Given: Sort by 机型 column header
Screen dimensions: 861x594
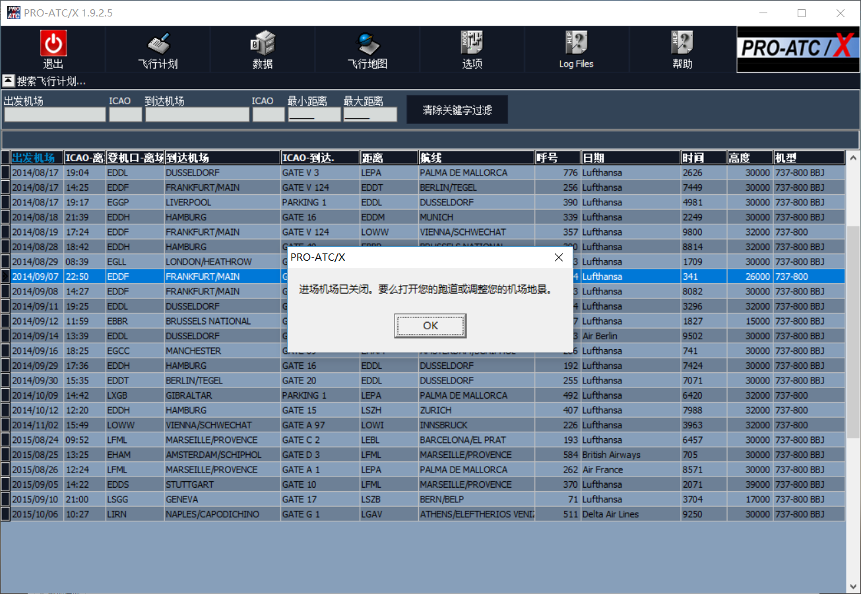Looking at the screenshot, I should coord(809,158).
